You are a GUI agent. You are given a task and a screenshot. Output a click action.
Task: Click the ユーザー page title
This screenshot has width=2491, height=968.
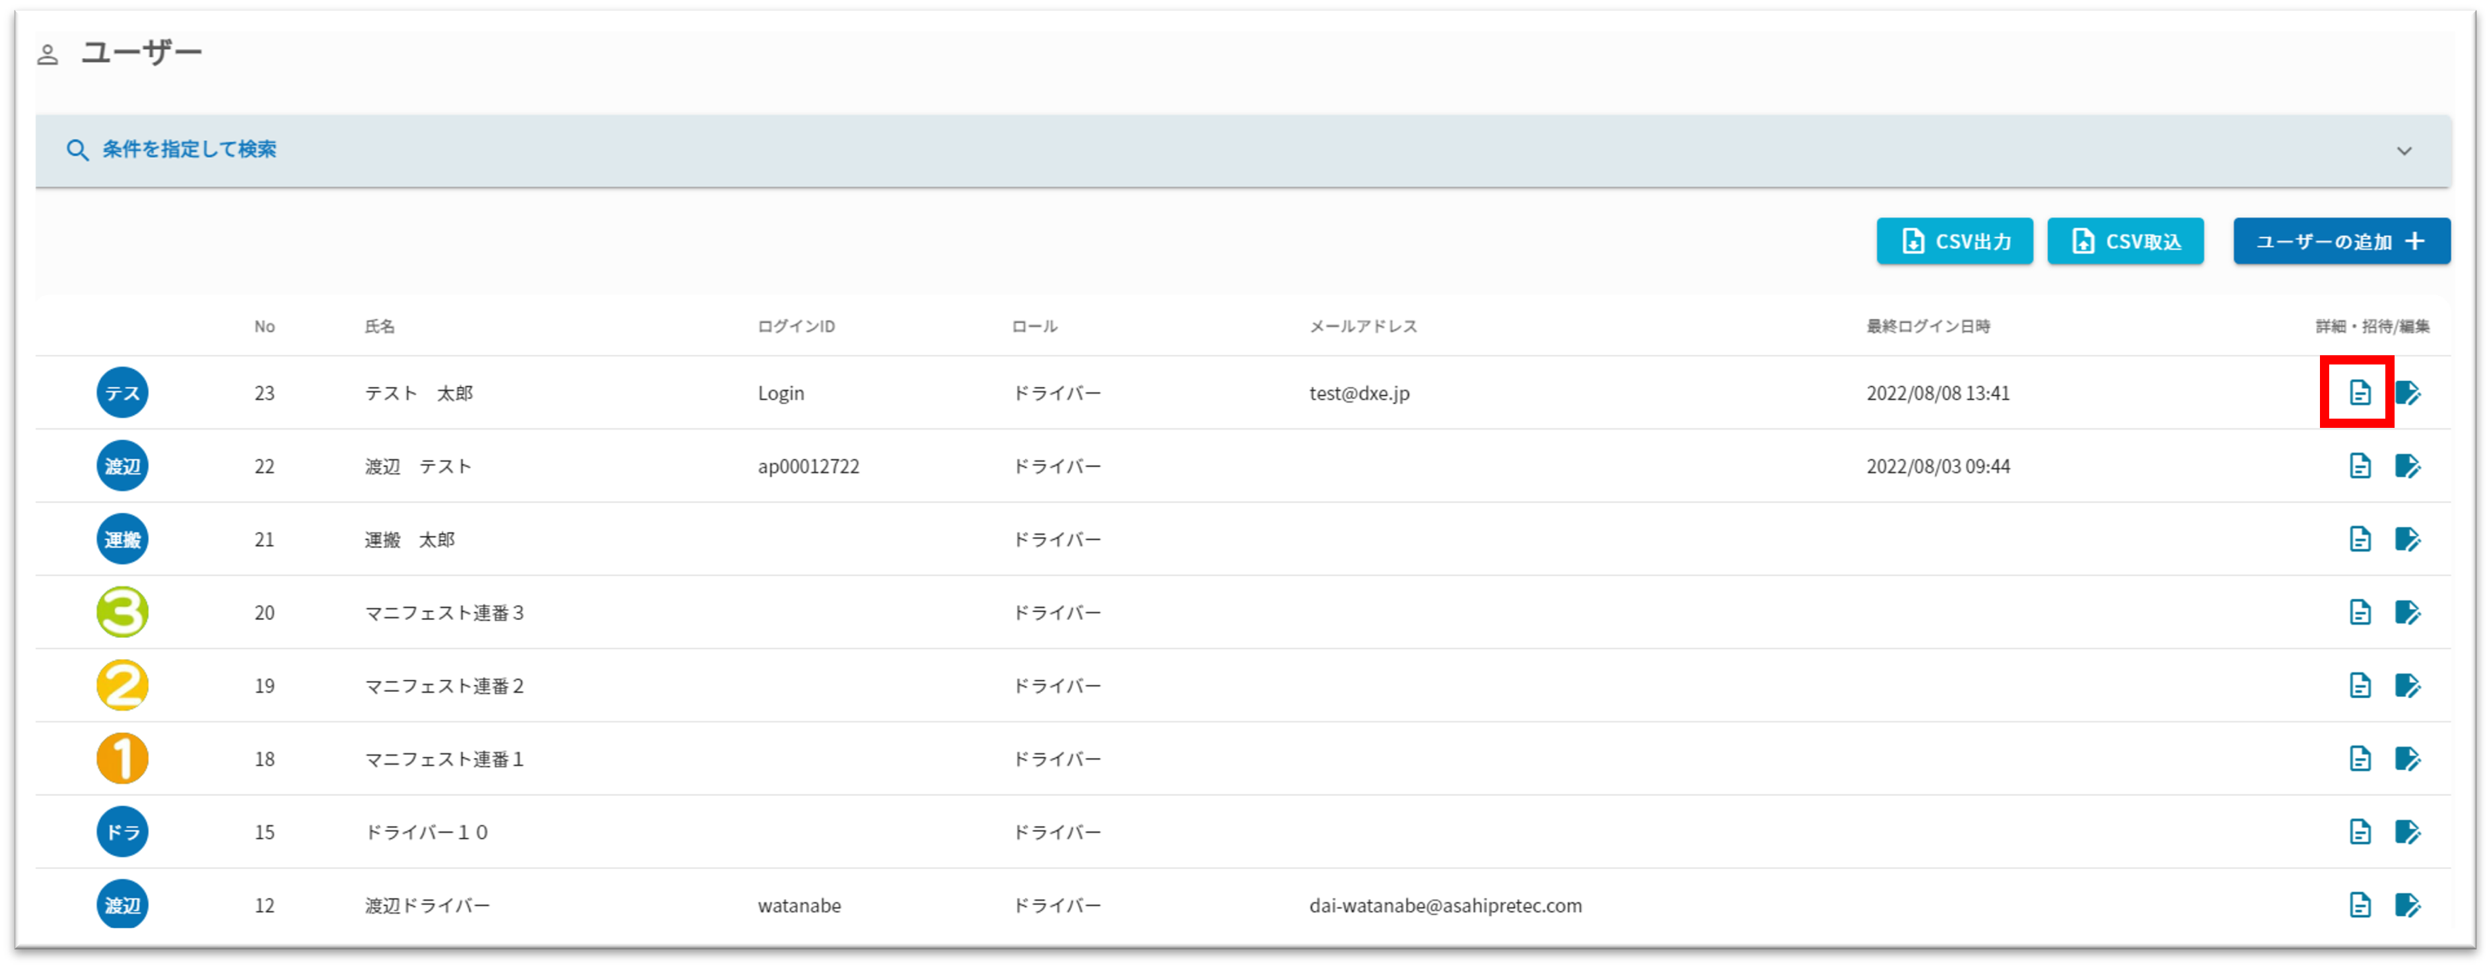[141, 52]
